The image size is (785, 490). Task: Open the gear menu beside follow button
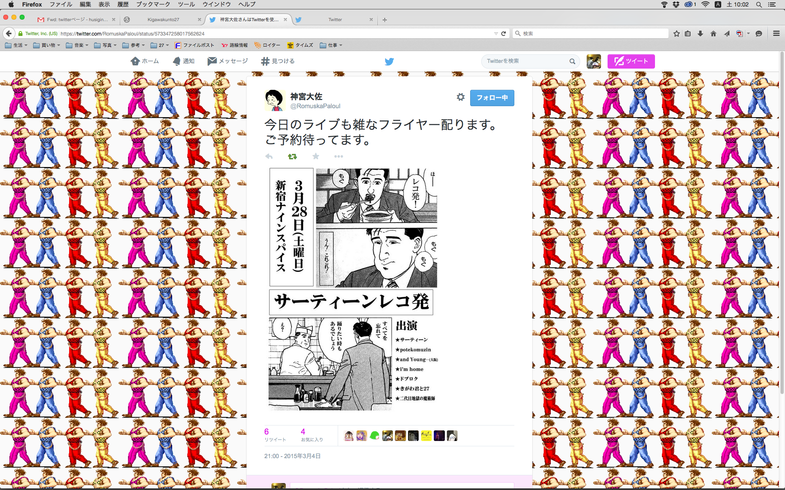[461, 97]
